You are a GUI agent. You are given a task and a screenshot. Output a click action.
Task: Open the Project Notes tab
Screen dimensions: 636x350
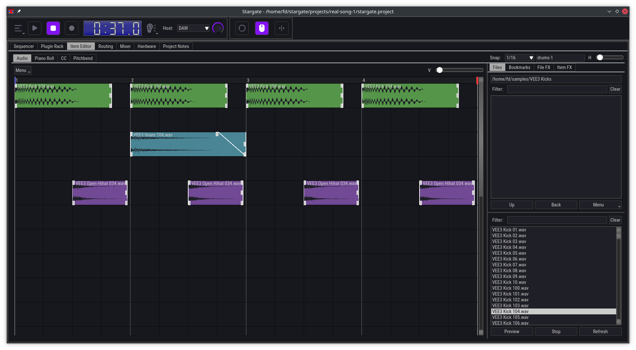176,46
